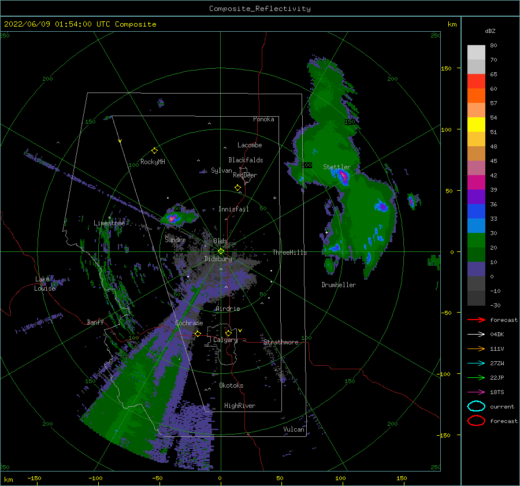Image resolution: width=520 pixels, height=486 pixels.
Task: Select the 80 dBZ light gray swatch
Action: 476,52
